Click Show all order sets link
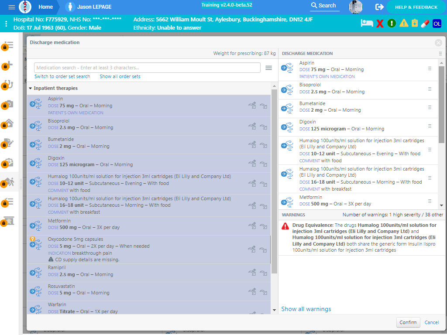 (x=120, y=76)
